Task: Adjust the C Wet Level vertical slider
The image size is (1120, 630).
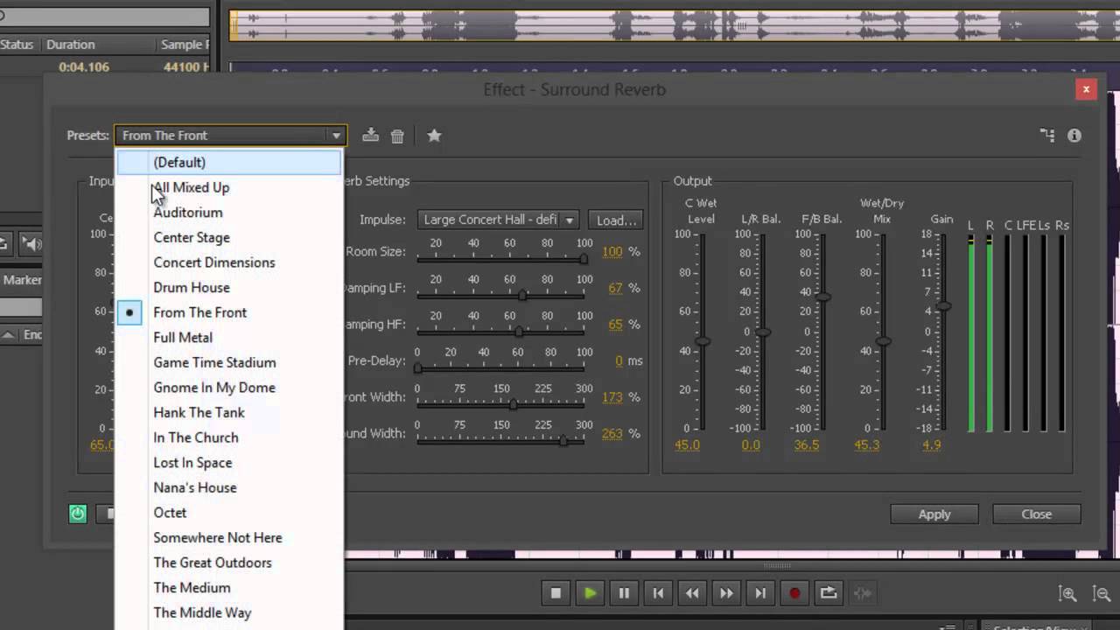Action: point(702,341)
